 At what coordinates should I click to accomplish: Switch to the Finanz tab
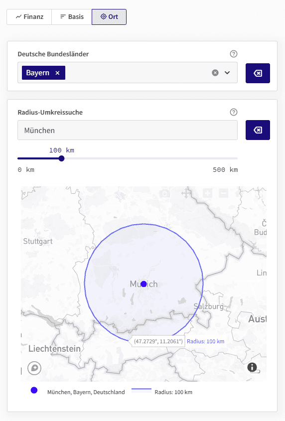pyautogui.click(x=29, y=17)
